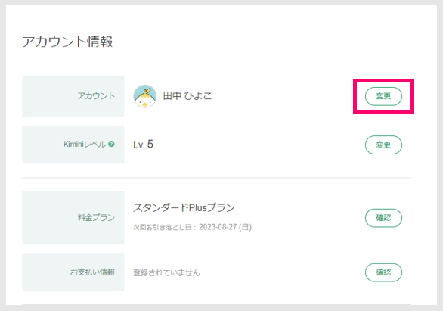This screenshot has height=311, width=443.
Task: Click the アカウント row label cell
Action: tap(73, 96)
